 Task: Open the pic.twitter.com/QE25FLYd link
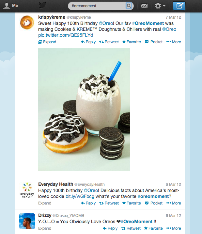point(66,35)
